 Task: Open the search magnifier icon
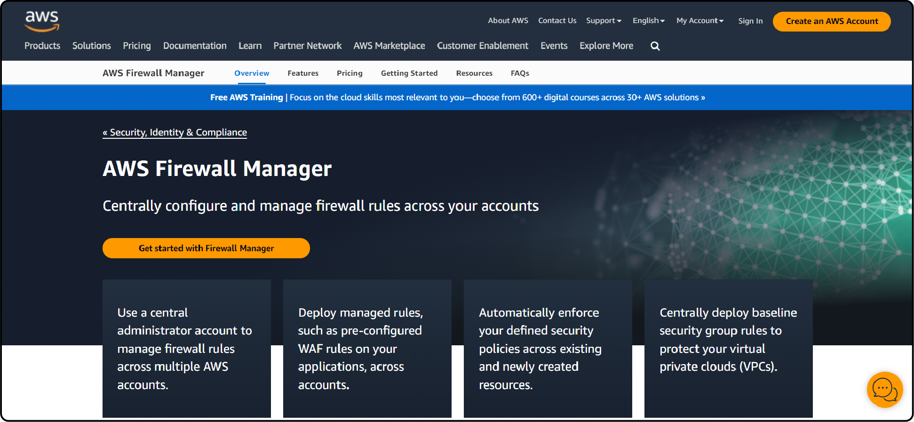click(655, 46)
